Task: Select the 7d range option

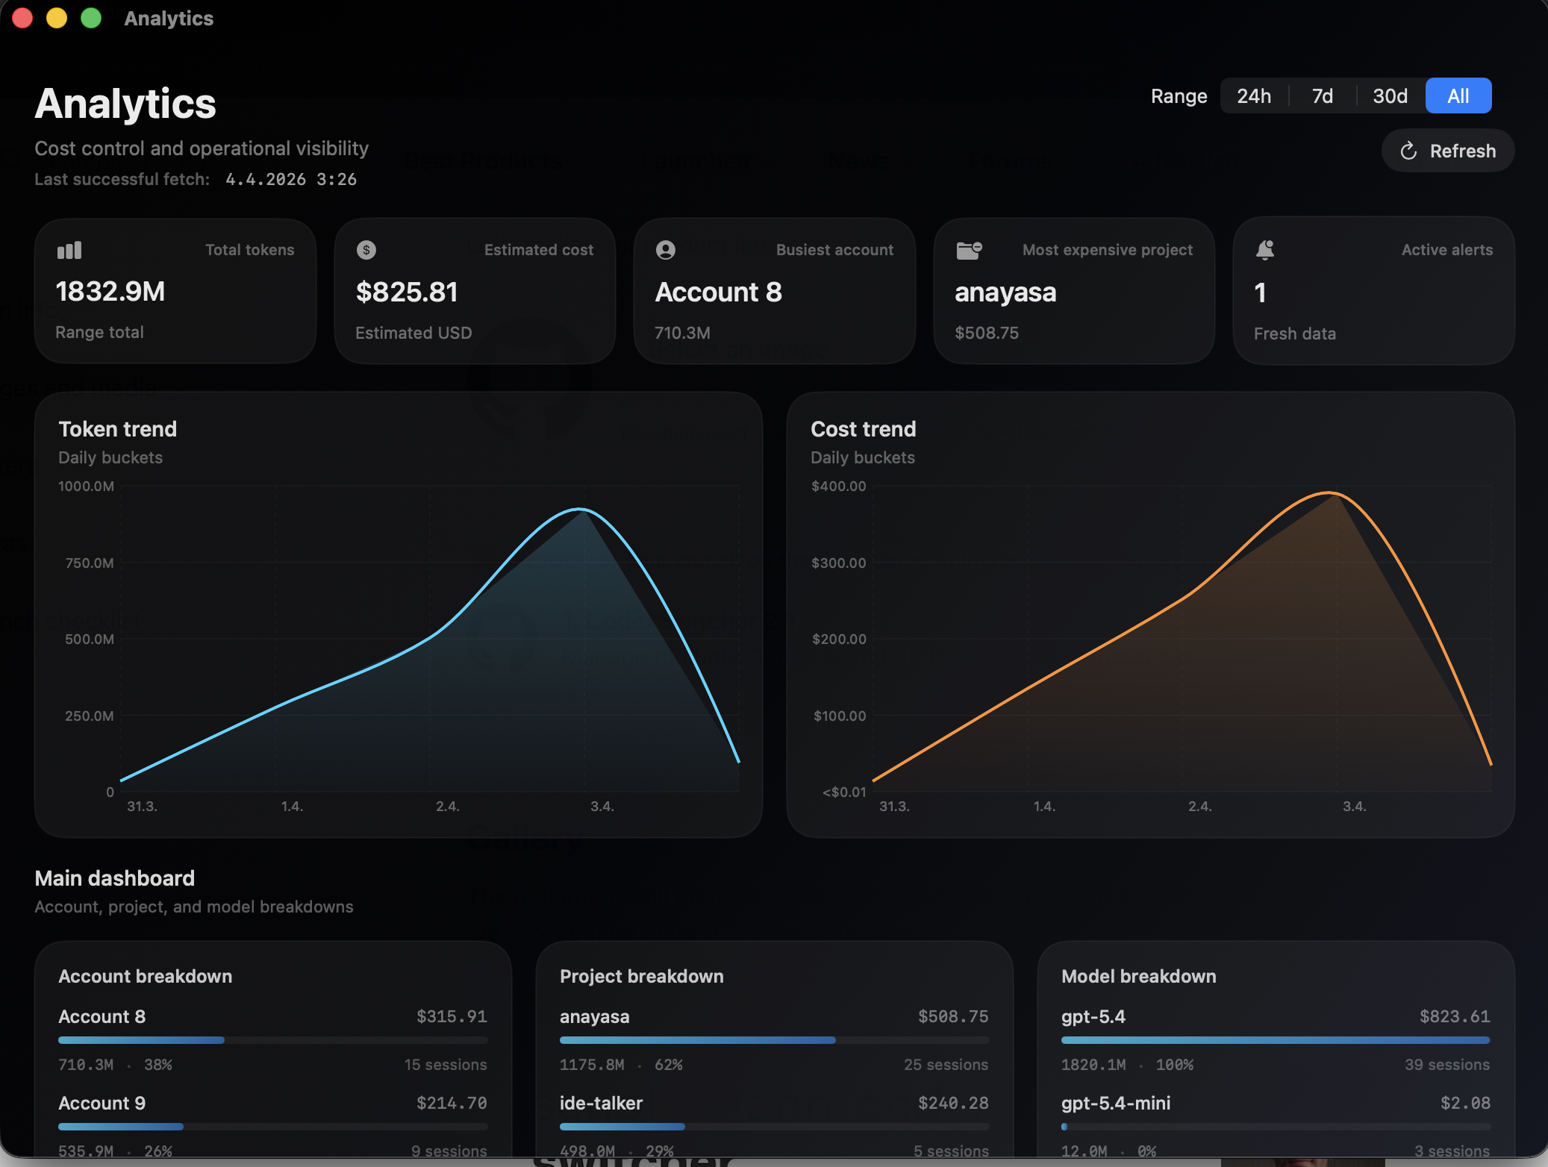Action: [x=1322, y=96]
